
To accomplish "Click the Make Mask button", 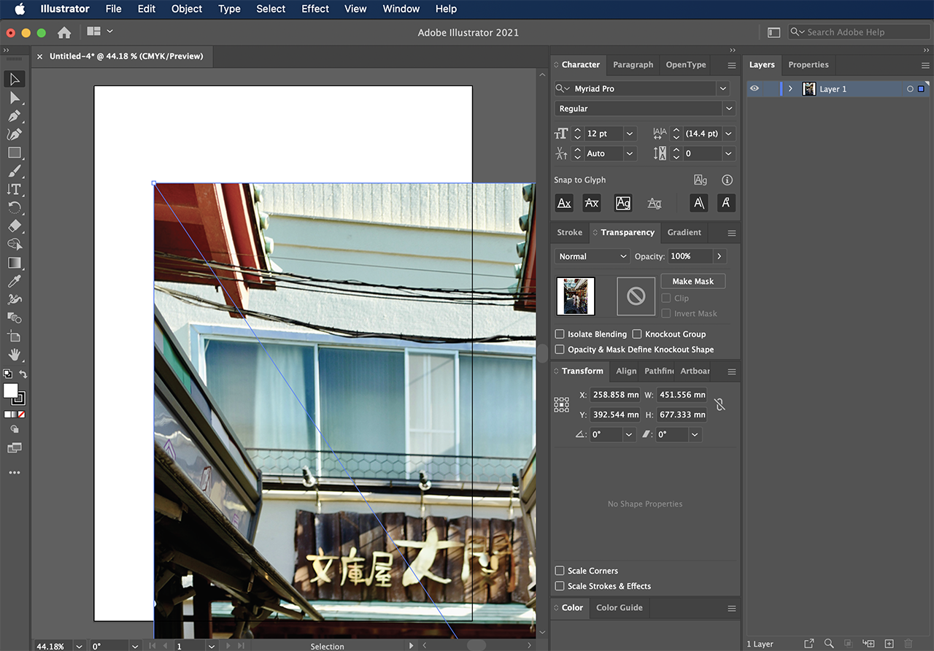I will pos(692,281).
